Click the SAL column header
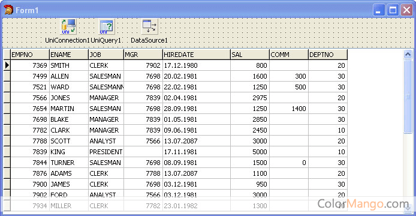The image size is (416, 216). 249,55
